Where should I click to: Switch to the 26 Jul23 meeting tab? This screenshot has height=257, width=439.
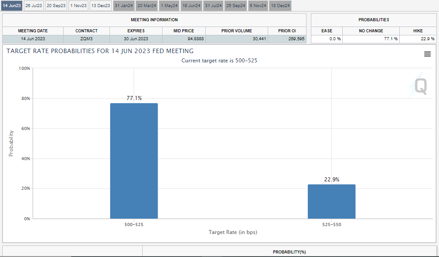[x=34, y=6]
